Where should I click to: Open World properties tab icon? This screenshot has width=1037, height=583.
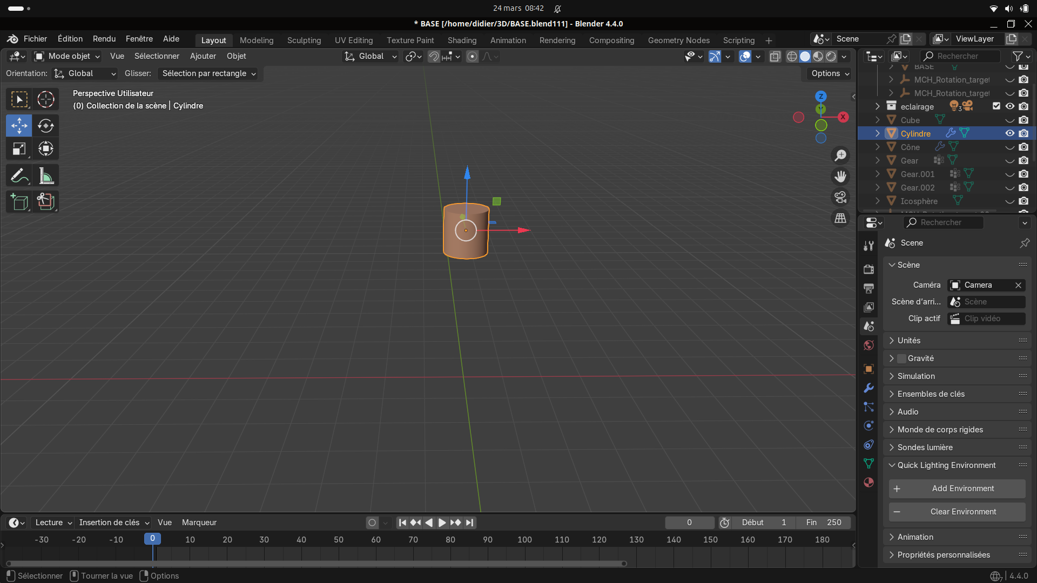point(868,345)
